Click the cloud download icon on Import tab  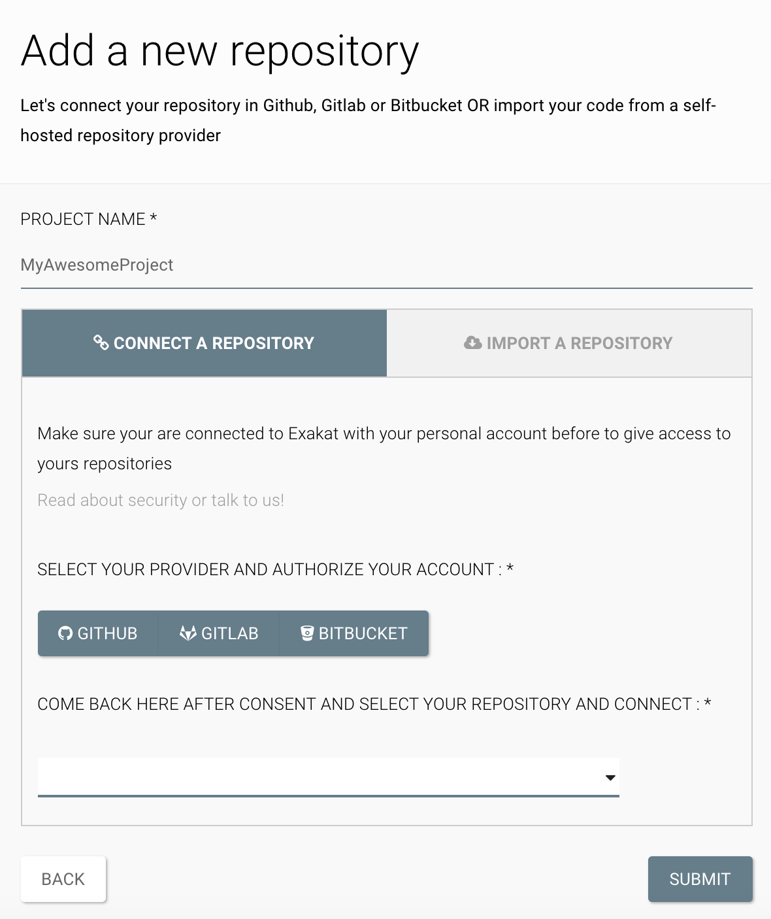tap(472, 343)
